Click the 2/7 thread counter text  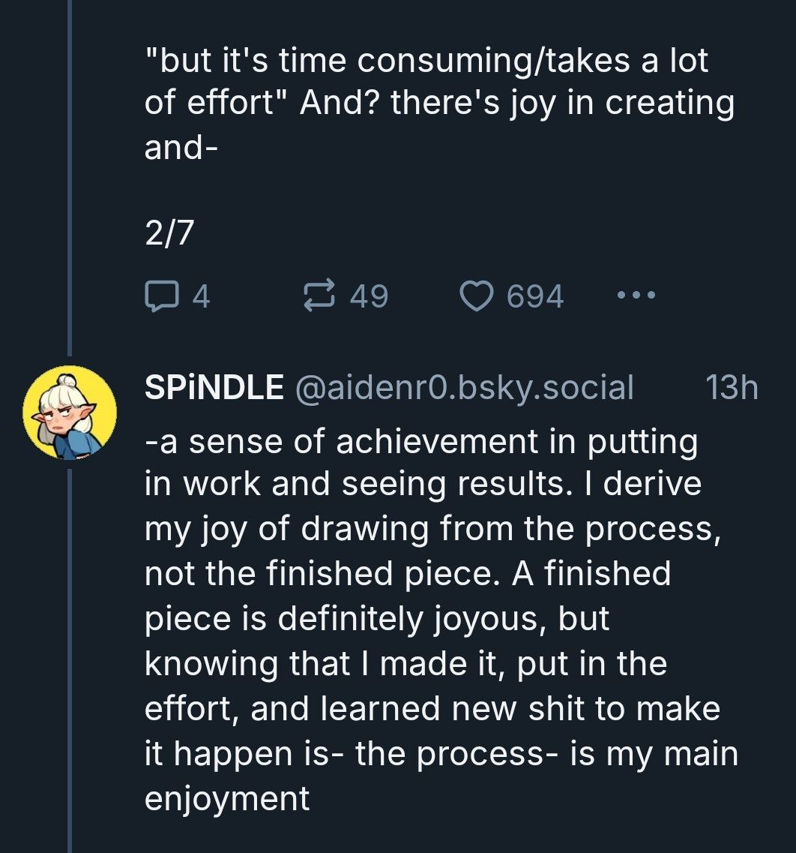169,235
